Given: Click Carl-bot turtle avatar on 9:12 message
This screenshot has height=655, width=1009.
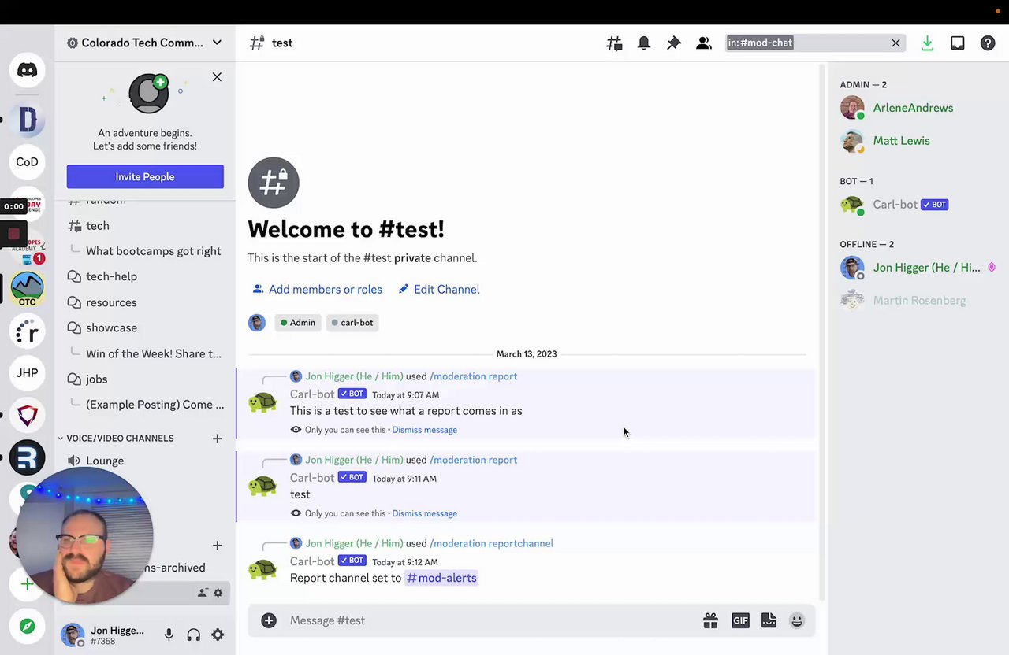Looking at the screenshot, I should 262,568.
